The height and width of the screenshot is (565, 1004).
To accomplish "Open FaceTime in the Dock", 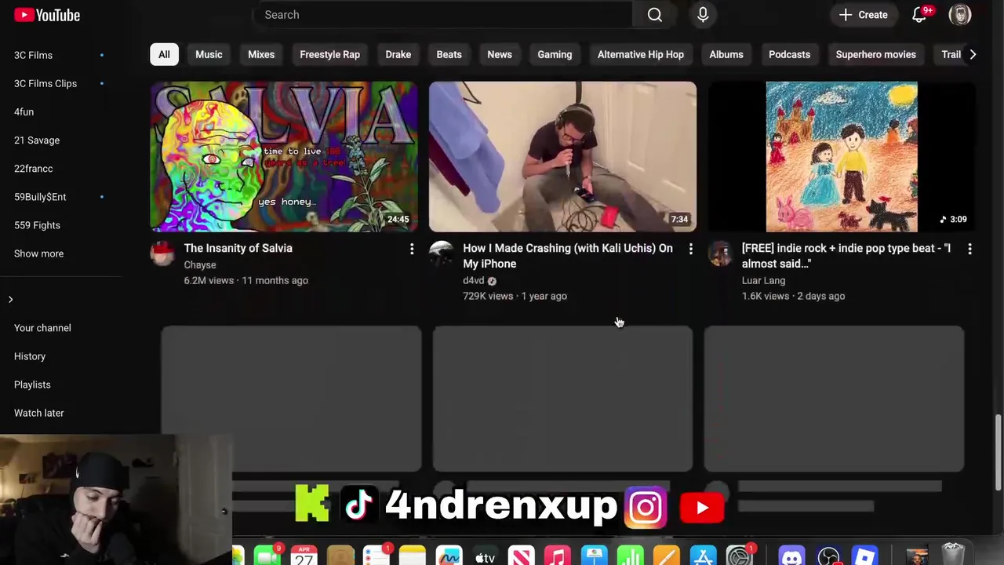I will coord(267,556).
